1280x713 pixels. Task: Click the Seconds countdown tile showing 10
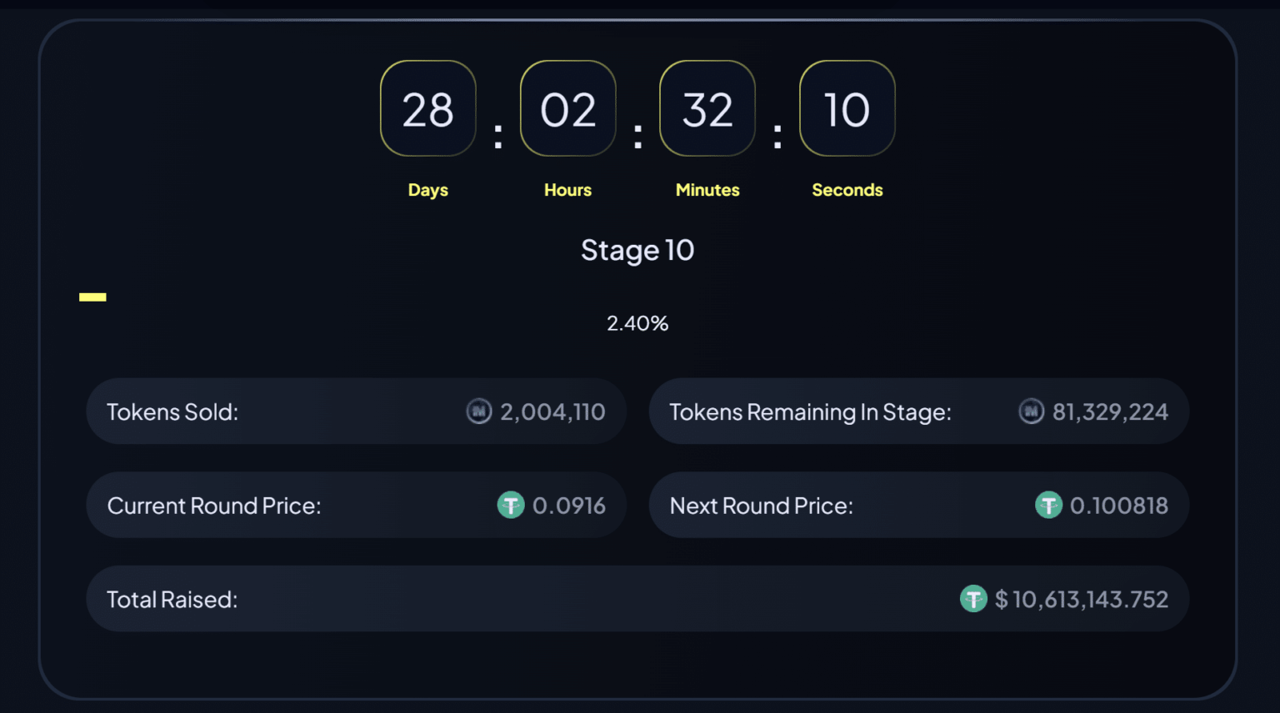847,108
